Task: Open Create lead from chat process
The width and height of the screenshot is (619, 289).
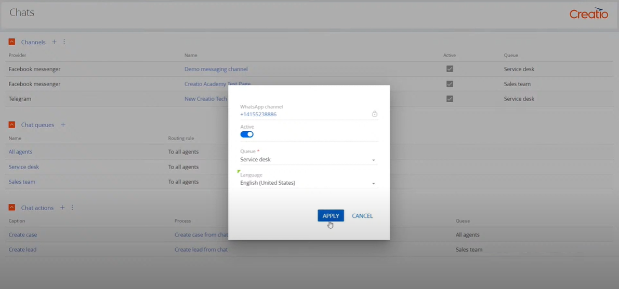Action: [201, 250]
